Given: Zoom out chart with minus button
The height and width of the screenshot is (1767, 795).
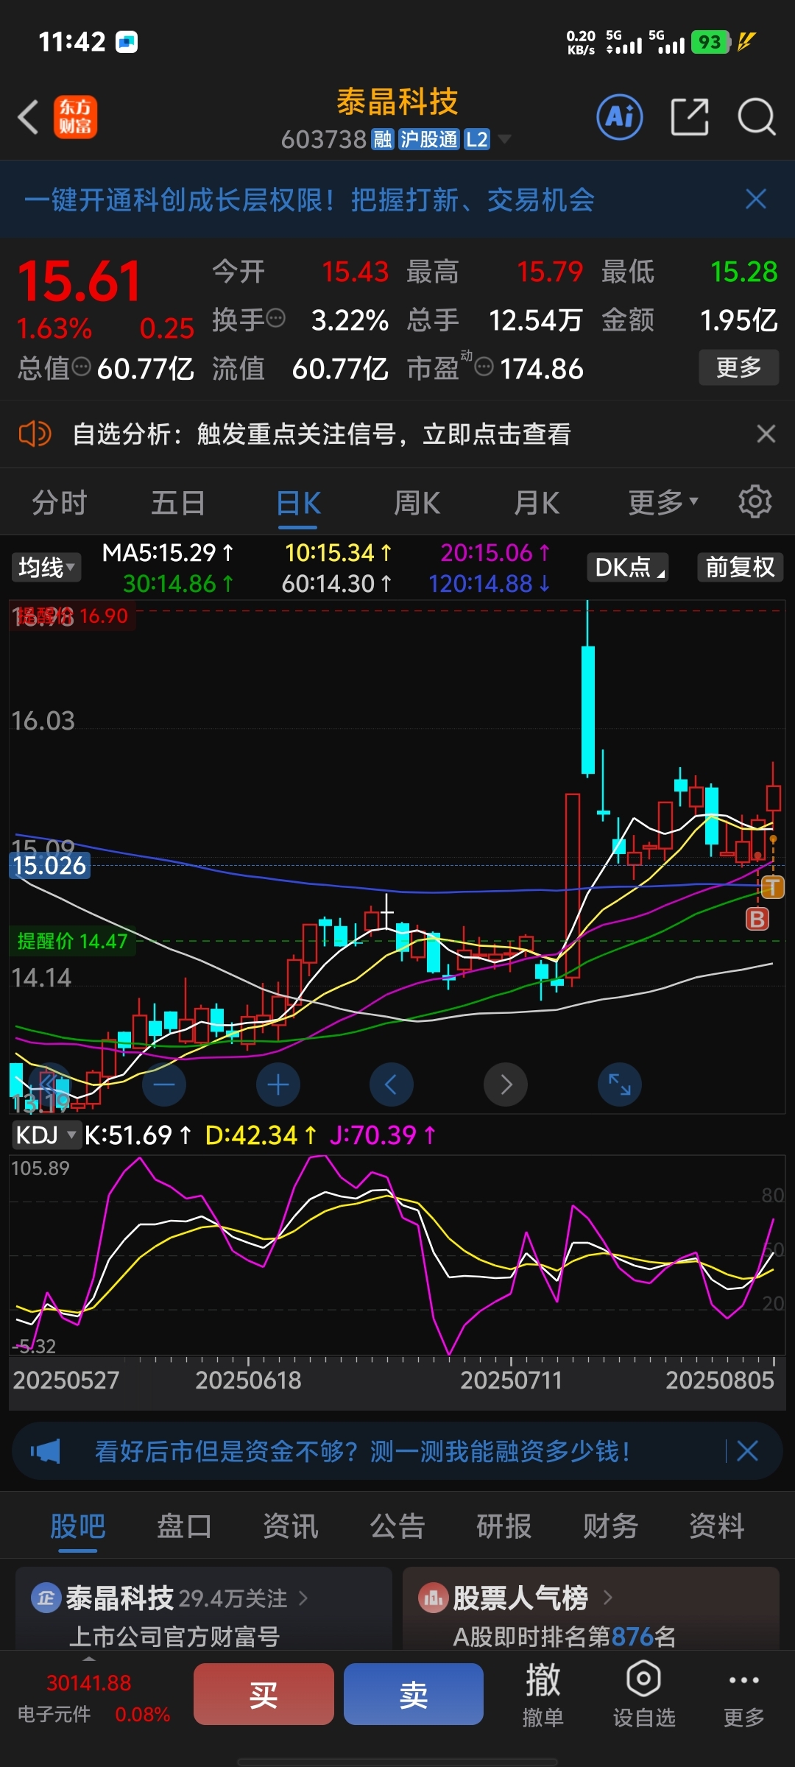Looking at the screenshot, I should coord(163,1084).
